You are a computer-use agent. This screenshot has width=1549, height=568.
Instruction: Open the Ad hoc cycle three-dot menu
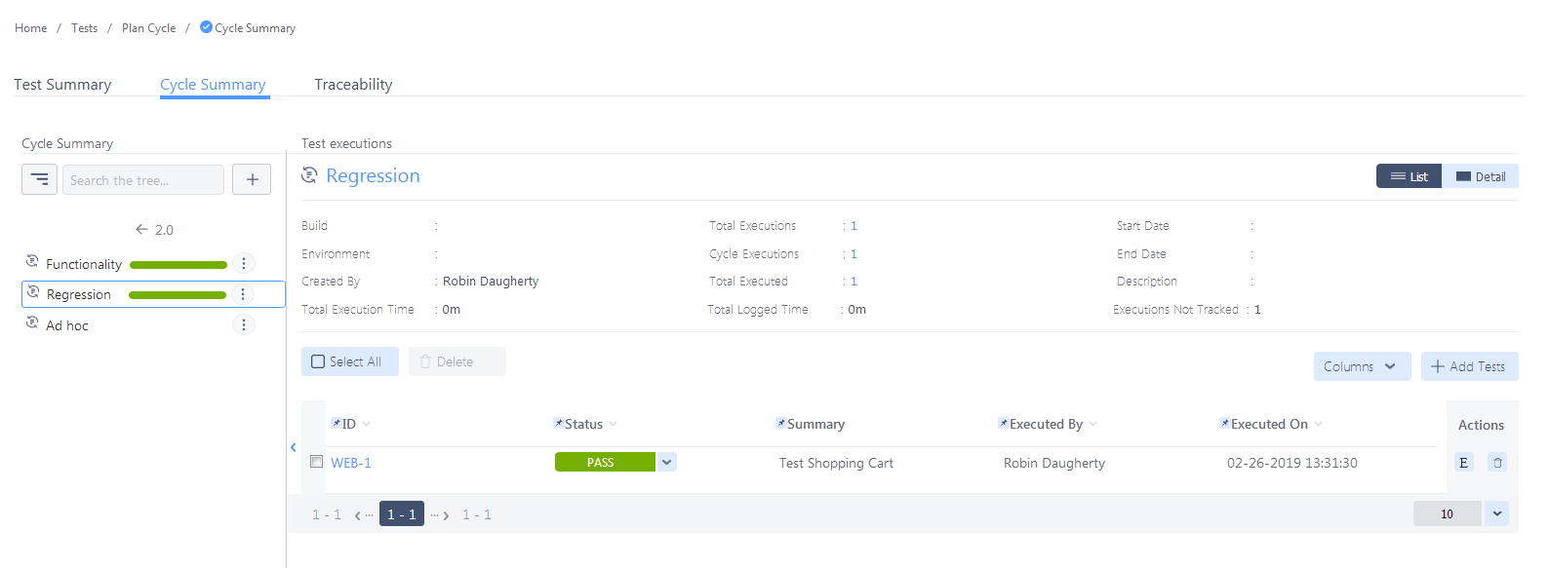(x=244, y=325)
